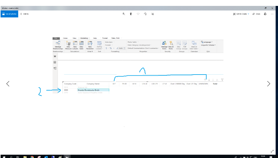
Task: Click the drill up arrow above the matrix
Action: pyautogui.click(x=205, y=80)
